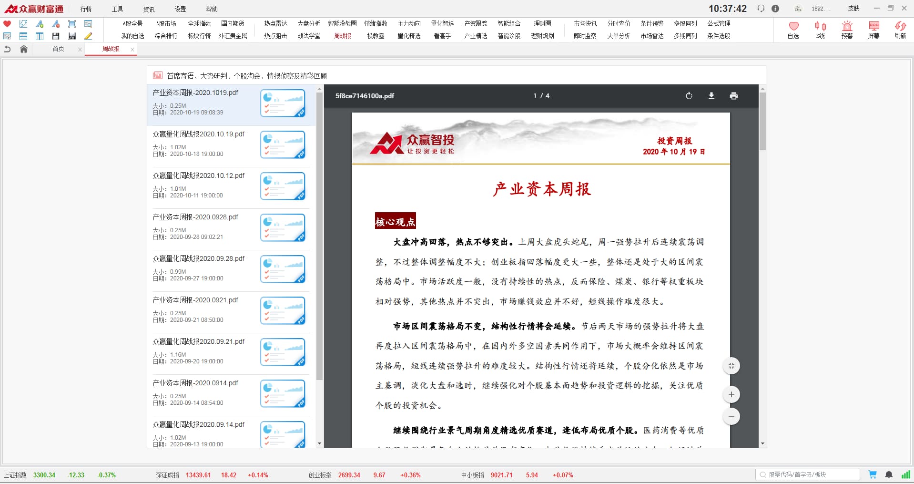Open the 帮助 menu
Screen dimensions: 914x484
point(212,9)
